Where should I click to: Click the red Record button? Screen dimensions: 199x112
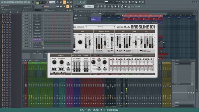coord(48,2)
